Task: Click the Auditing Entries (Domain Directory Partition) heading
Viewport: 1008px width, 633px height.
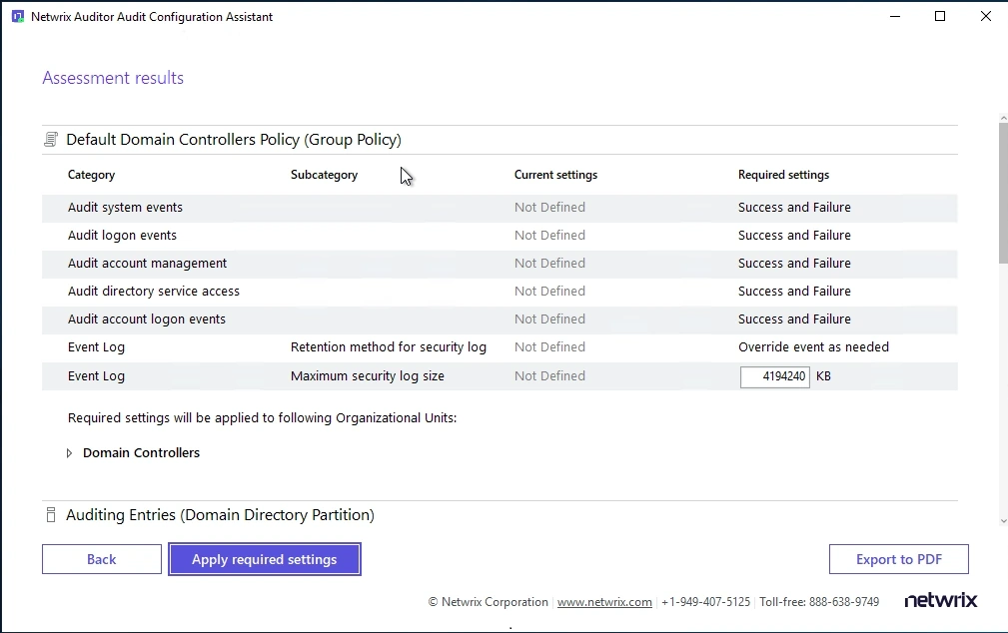Action: (x=220, y=515)
